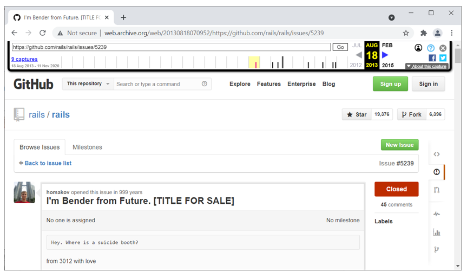Select the highlighted capture on the timeline
467x277 pixels.
(255, 65)
